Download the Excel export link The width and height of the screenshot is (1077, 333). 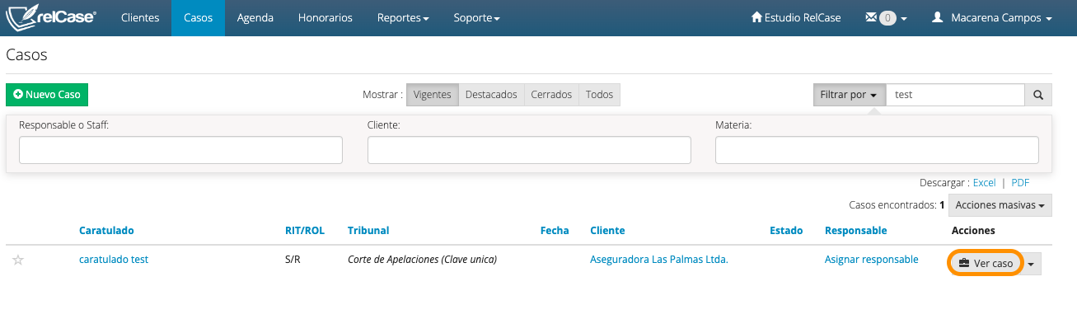point(984,183)
